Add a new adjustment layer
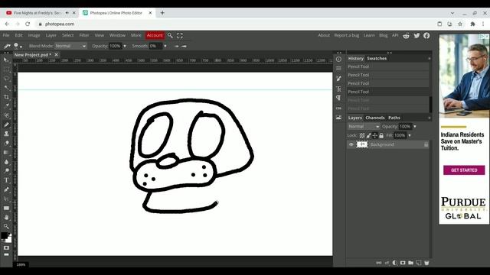Image resolution: width=490 pixels, height=275 pixels. point(395,263)
